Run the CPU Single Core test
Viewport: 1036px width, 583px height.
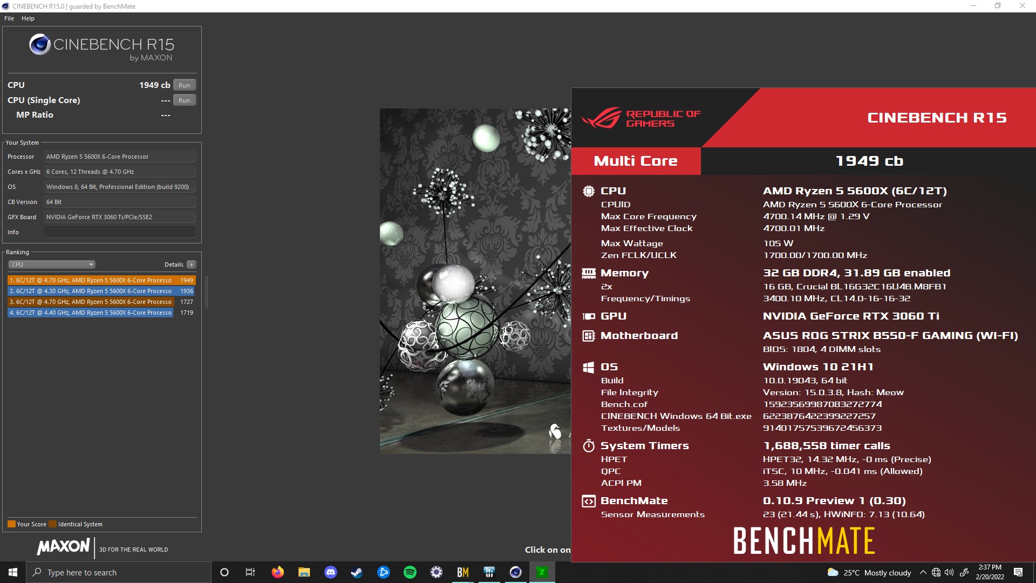pos(184,100)
